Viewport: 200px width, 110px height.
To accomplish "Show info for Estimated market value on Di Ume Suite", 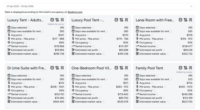I will (39, 102).
